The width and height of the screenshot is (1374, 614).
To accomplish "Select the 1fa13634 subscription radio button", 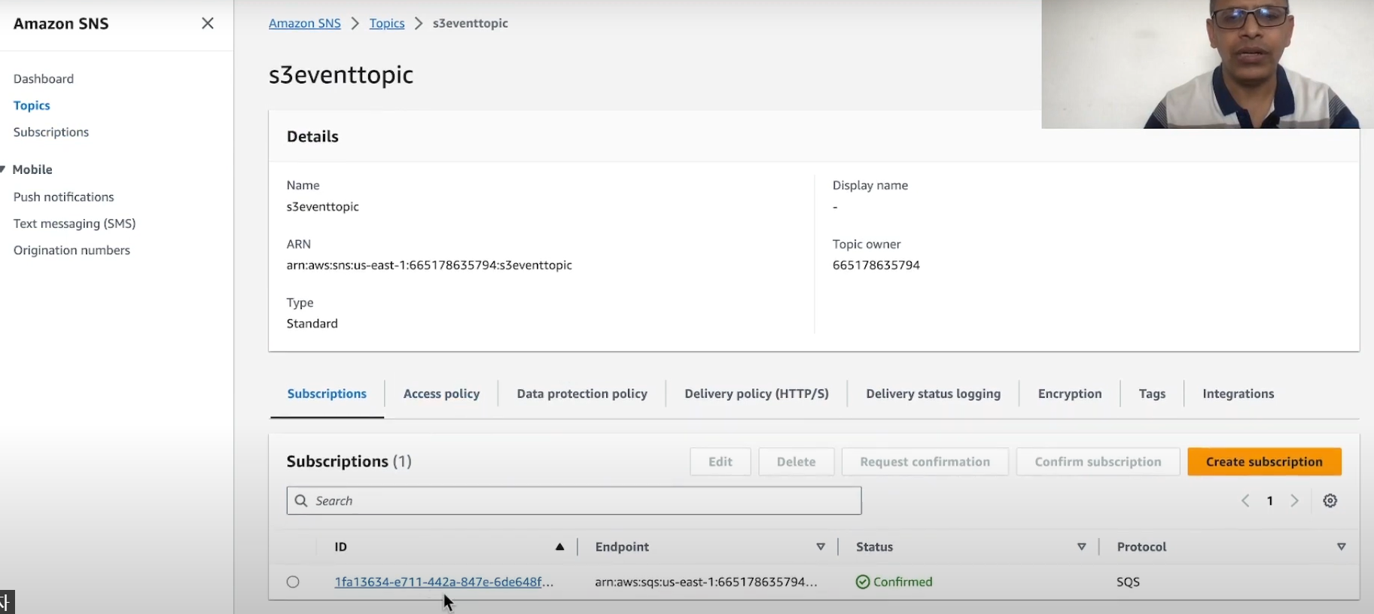I will (x=293, y=582).
